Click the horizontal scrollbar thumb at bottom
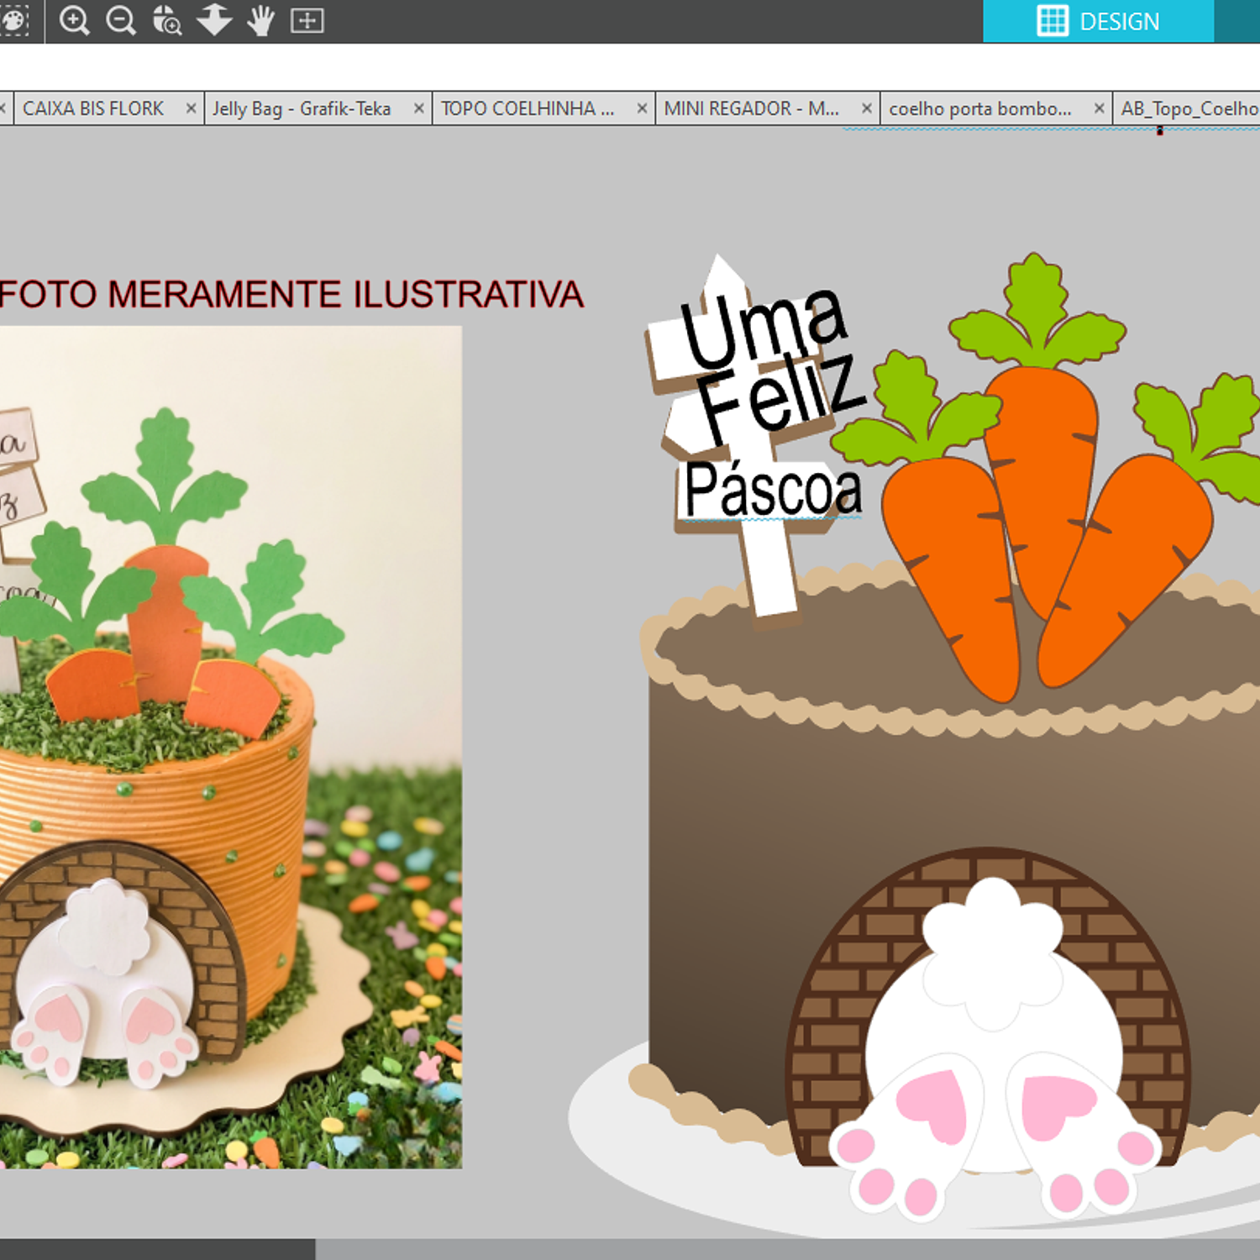The width and height of the screenshot is (1260, 1260). pyautogui.click(x=157, y=1249)
